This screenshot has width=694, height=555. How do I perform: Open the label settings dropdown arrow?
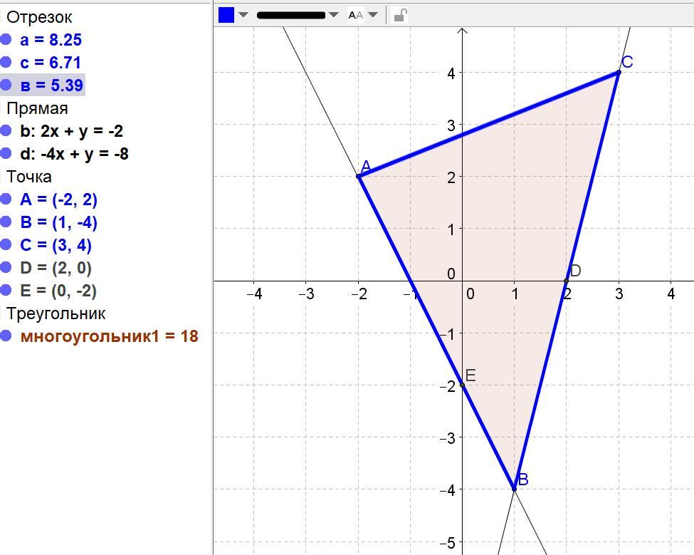pos(373,15)
